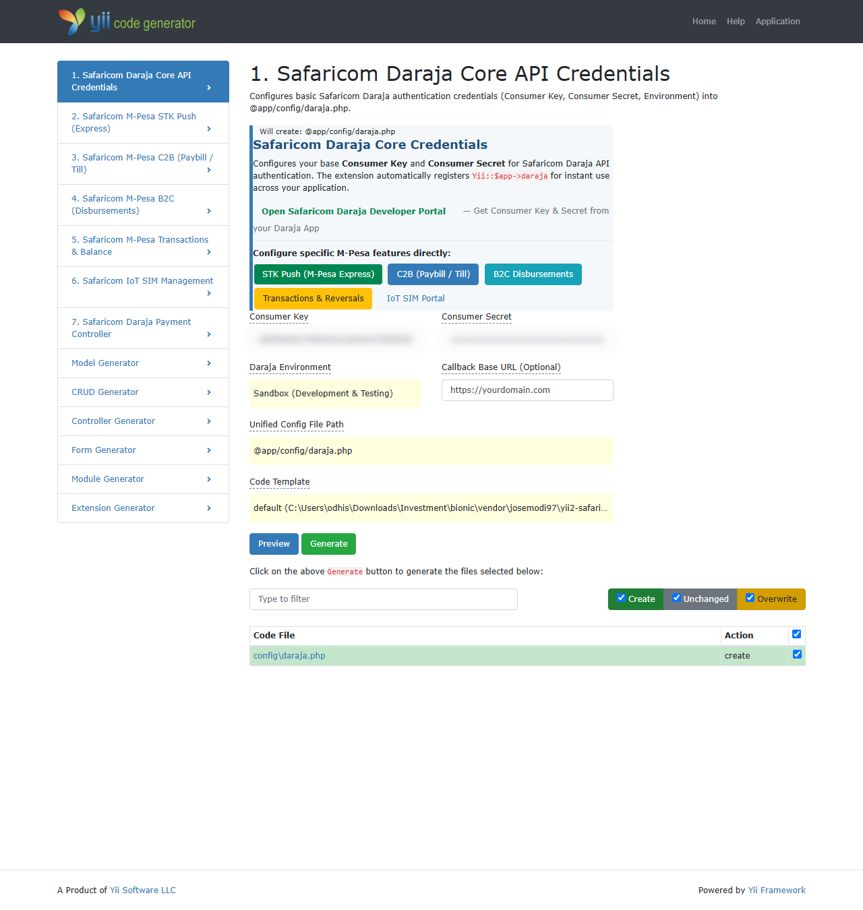Click chevron beside Model Generator
The width and height of the screenshot is (863, 910).
point(209,363)
